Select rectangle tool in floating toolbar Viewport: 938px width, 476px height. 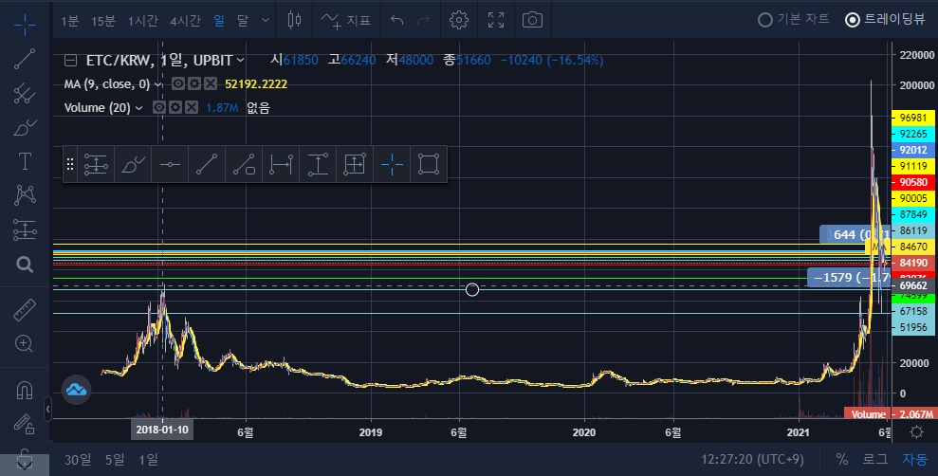coord(429,164)
